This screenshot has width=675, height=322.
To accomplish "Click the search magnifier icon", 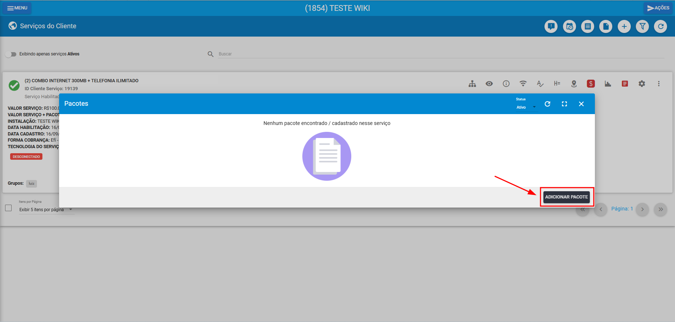I will 211,54.
